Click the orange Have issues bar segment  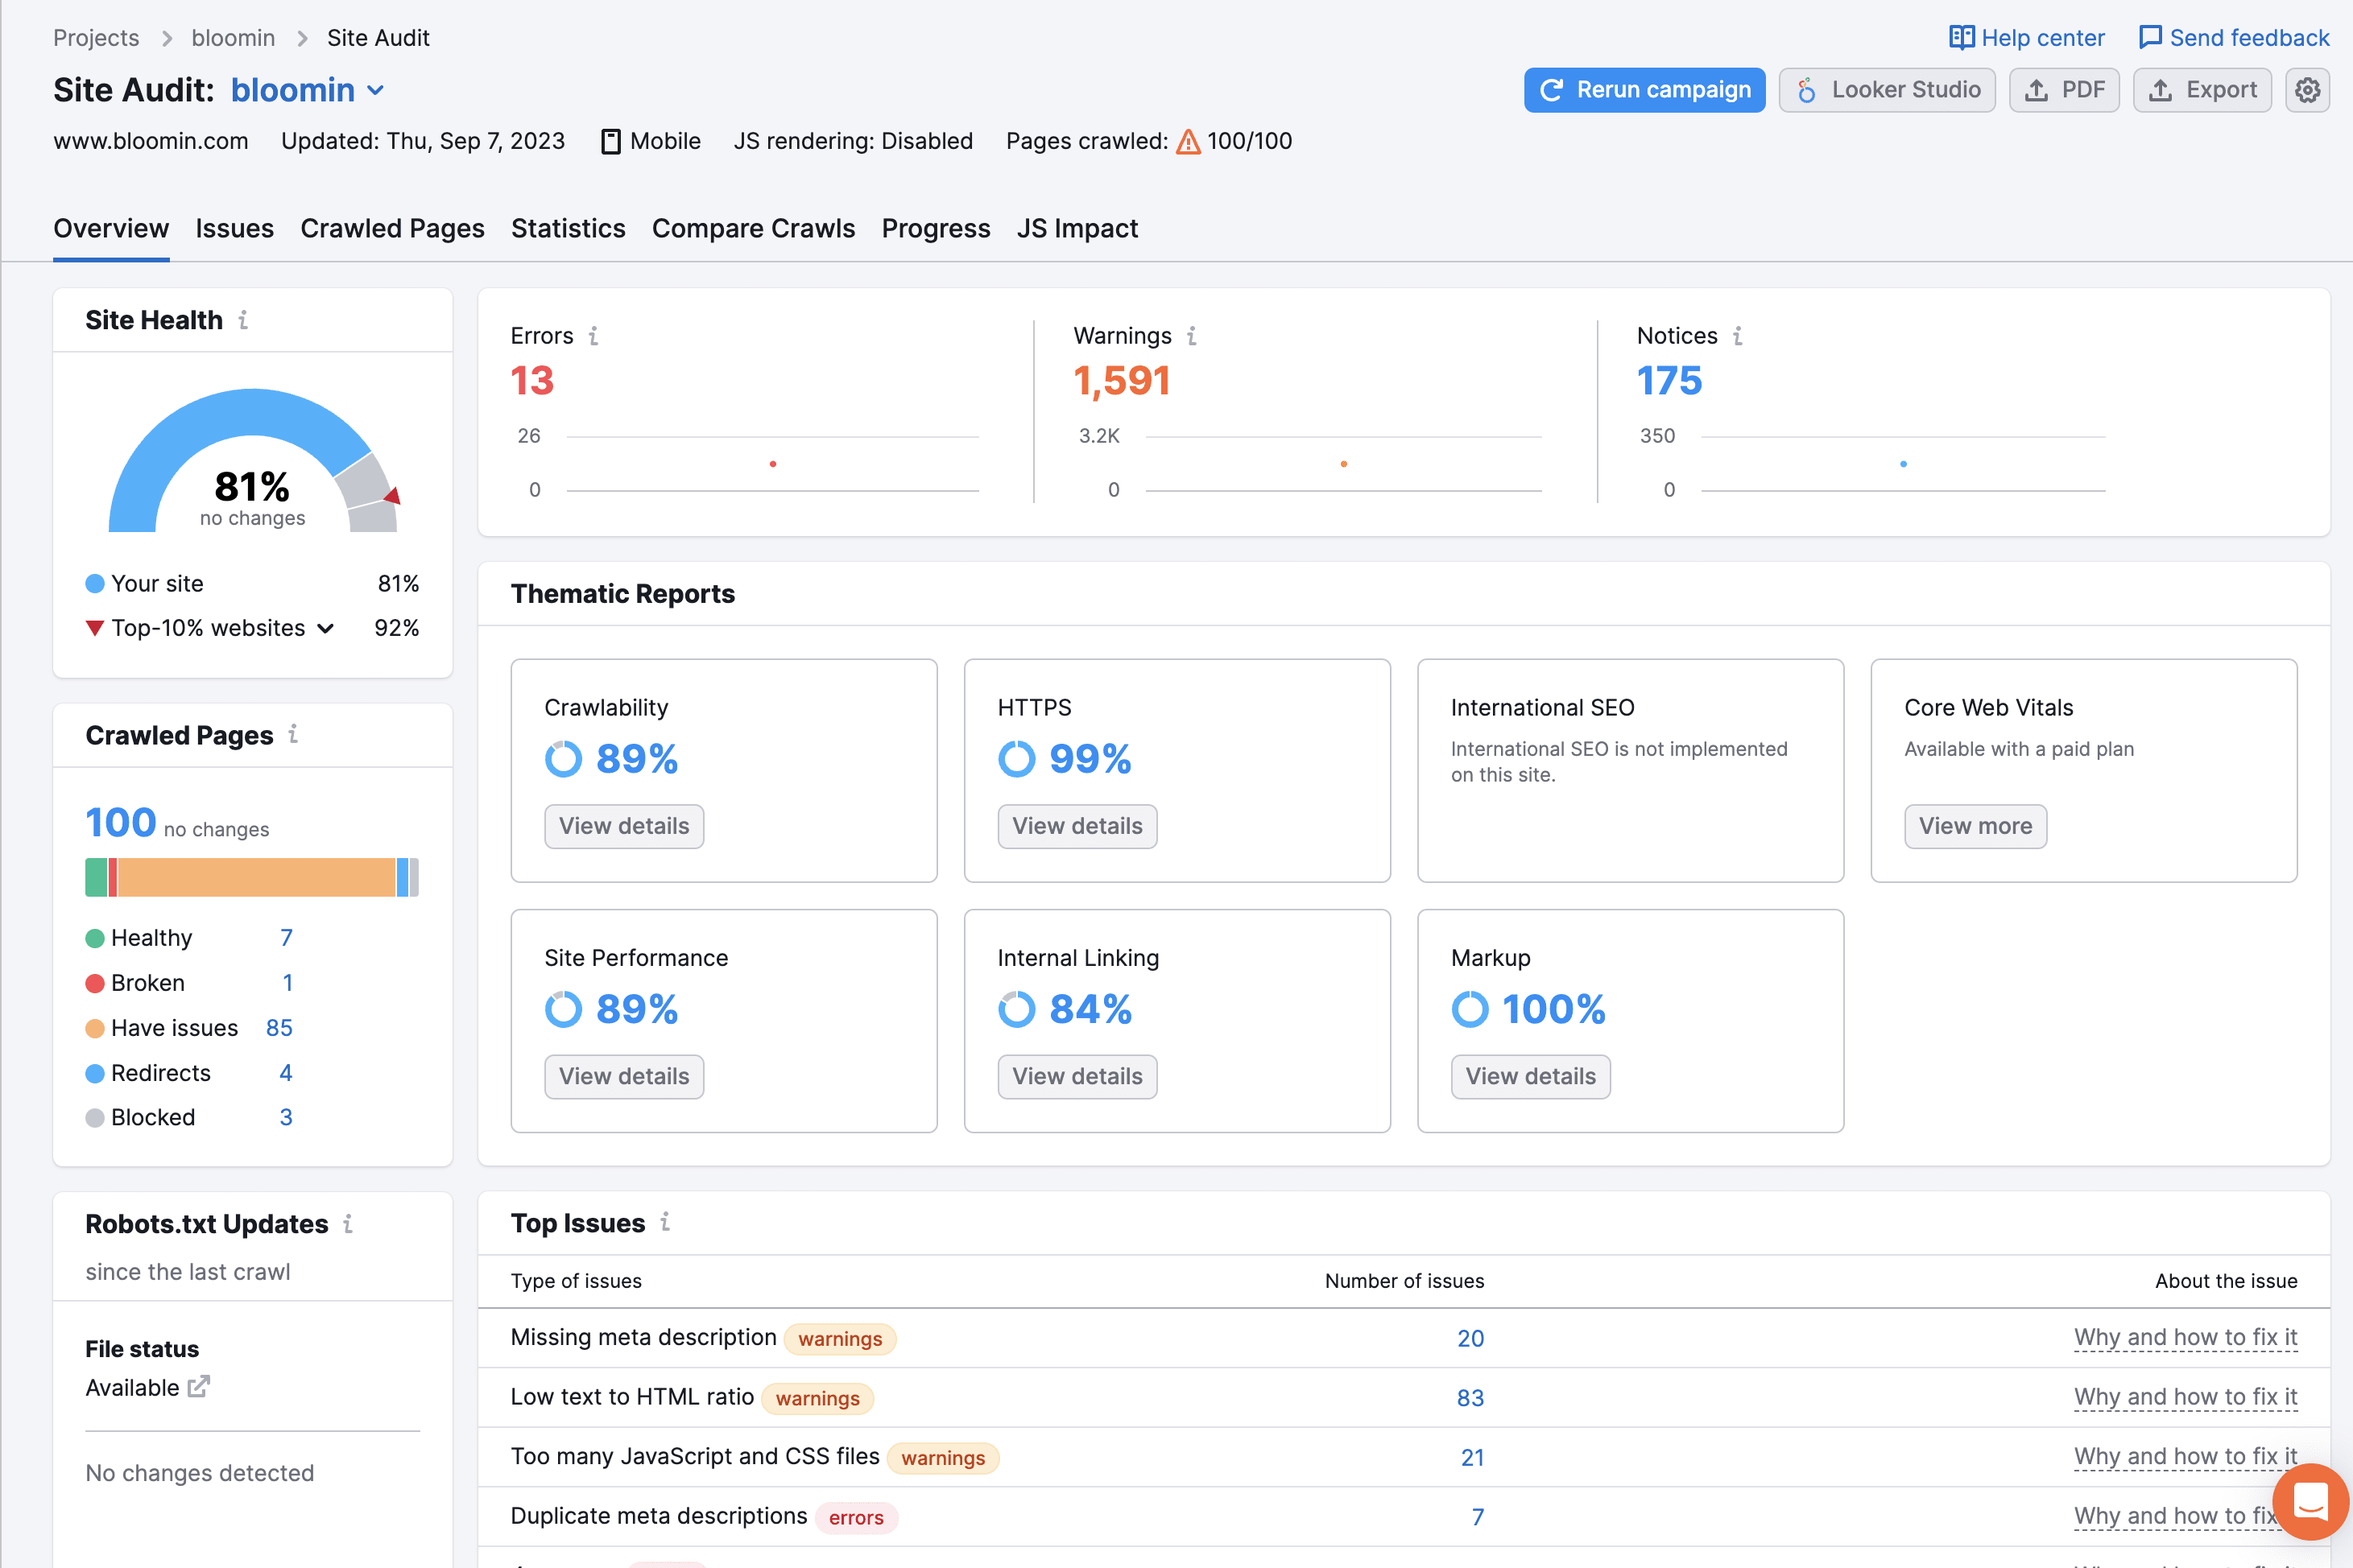pyautogui.click(x=257, y=877)
